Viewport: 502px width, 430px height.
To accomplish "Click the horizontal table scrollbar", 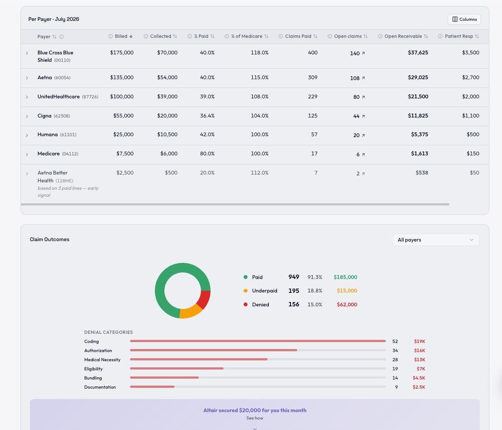I will [235, 204].
